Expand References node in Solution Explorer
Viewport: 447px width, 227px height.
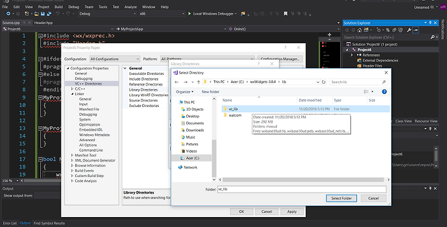coord(352,55)
